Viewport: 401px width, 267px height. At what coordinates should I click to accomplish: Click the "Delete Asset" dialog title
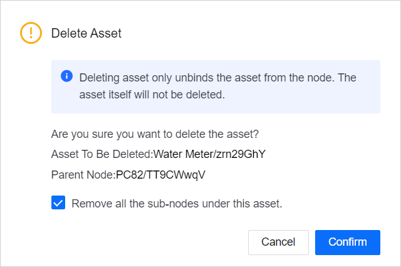pos(86,33)
